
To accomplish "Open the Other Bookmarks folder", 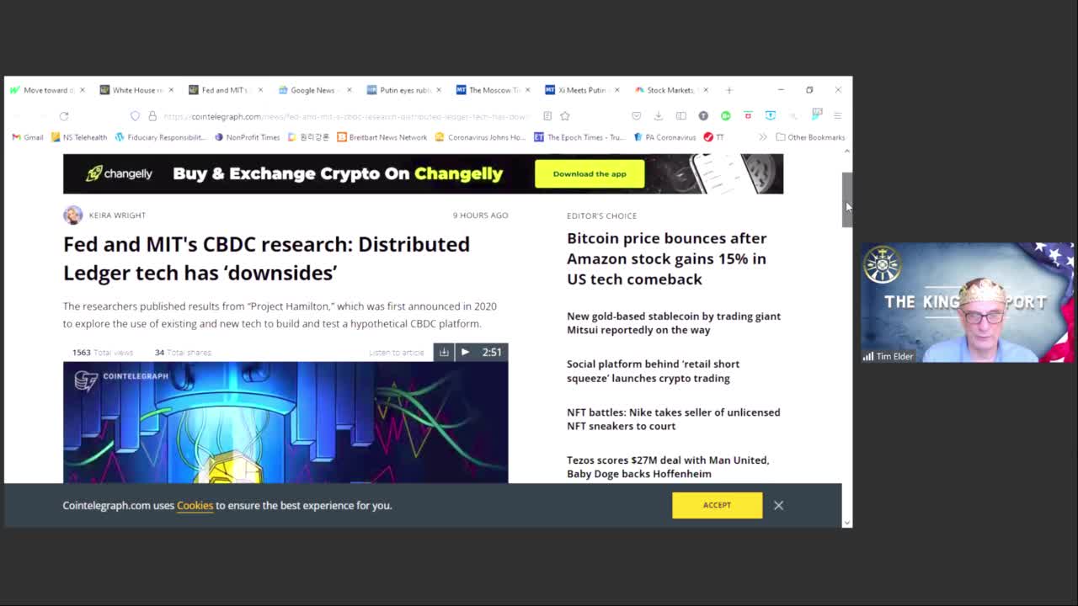I will point(810,137).
